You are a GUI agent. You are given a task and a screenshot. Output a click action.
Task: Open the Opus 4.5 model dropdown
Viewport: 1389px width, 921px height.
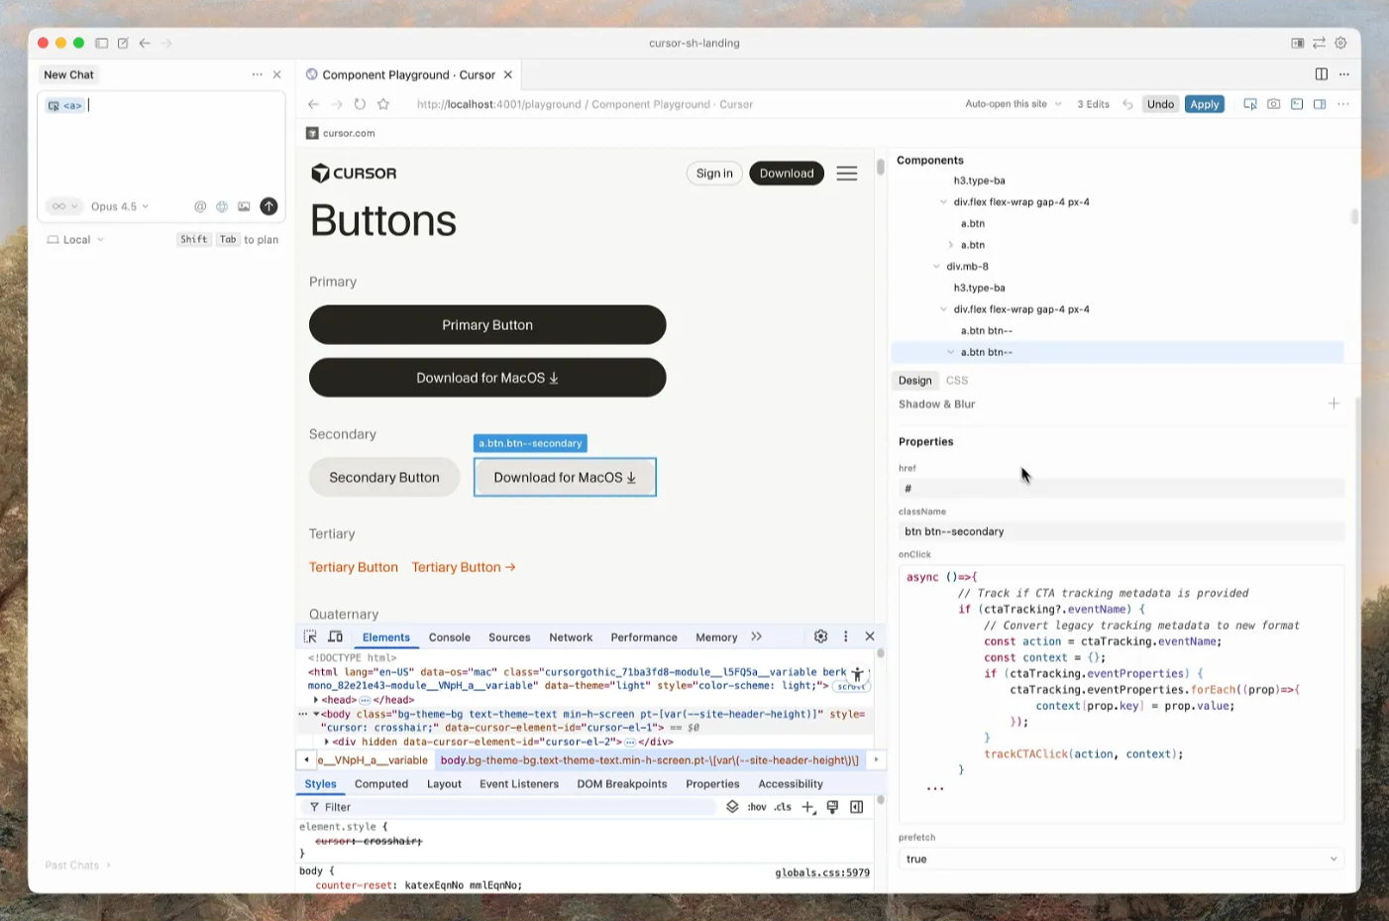pos(120,206)
